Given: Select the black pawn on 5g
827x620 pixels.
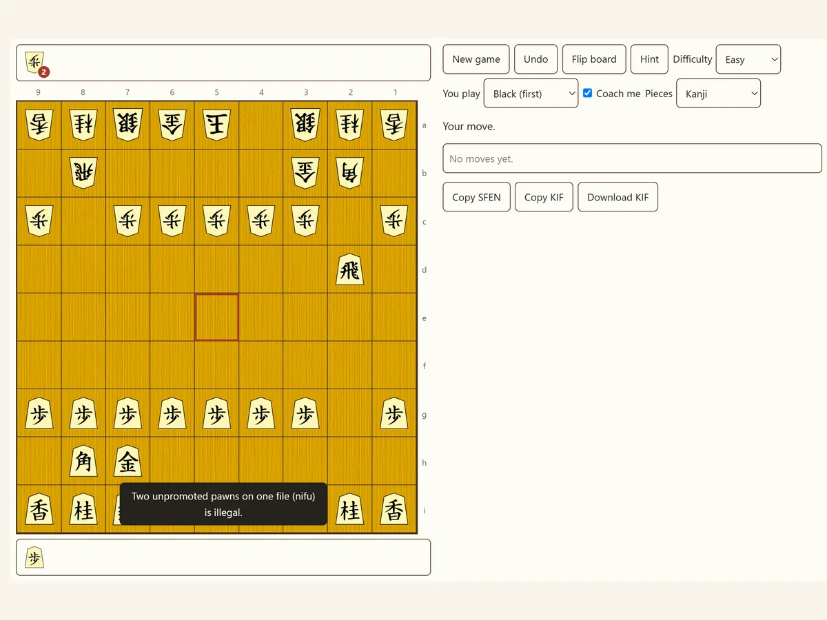Looking at the screenshot, I should click(216, 413).
